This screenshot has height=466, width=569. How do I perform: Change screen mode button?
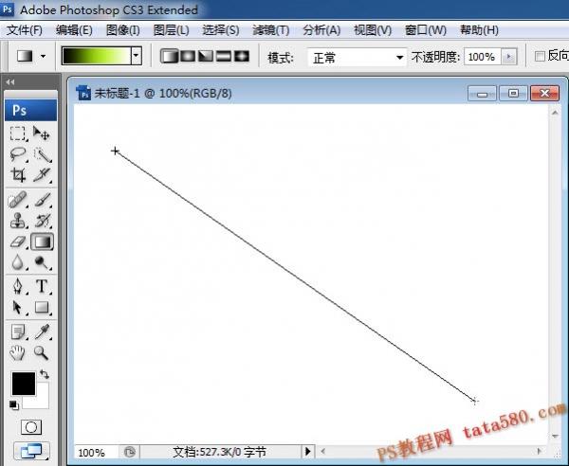tap(31, 451)
